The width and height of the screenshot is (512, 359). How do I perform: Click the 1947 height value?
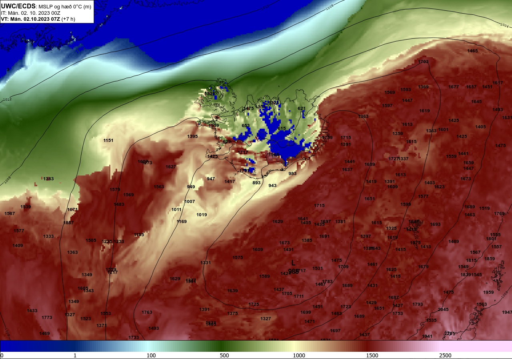(x=507, y=312)
